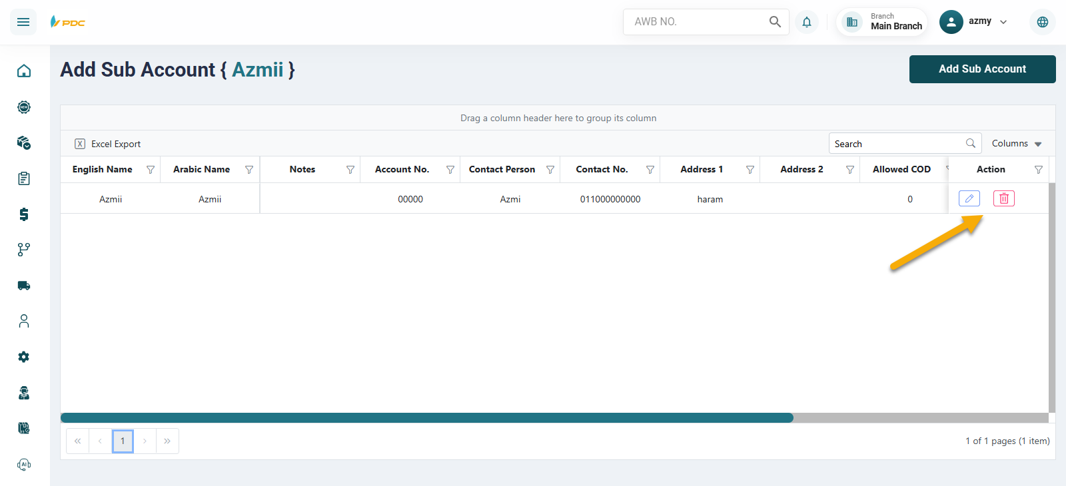
Task: Sort by Contact Person column header
Action: click(502, 170)
